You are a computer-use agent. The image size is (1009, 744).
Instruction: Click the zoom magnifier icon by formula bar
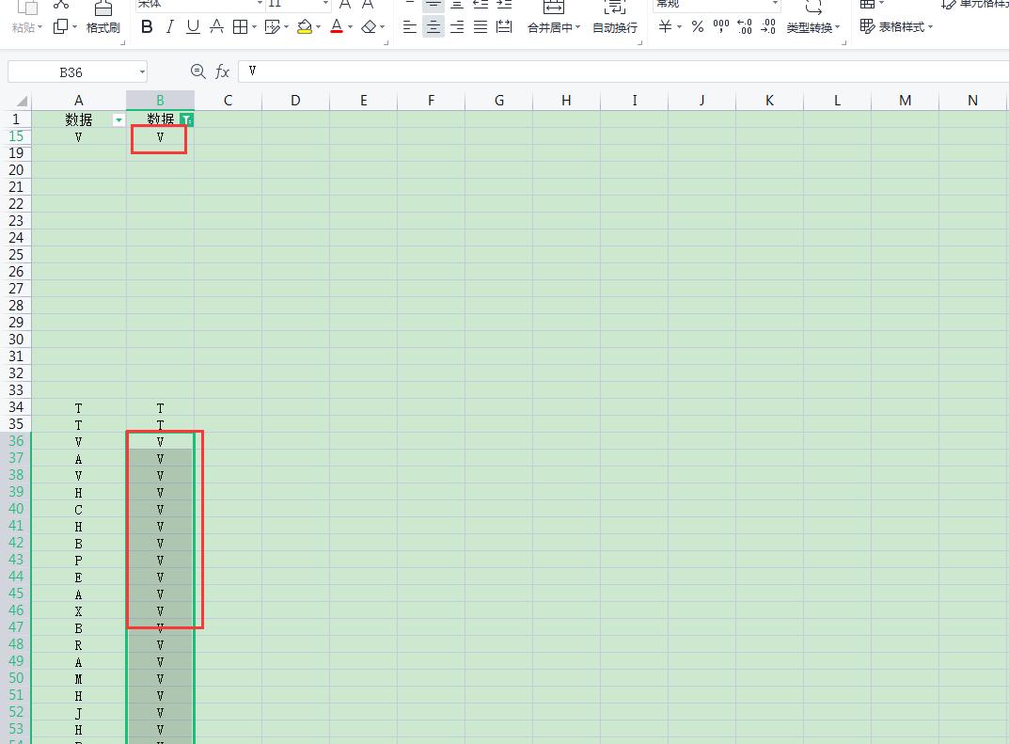pyautogui.click(x=198, y=71)
